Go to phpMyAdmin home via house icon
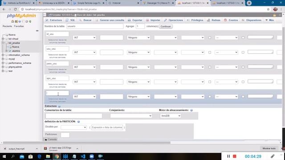Viewport: 285px width, 160px height. click(x=12, y=21)
